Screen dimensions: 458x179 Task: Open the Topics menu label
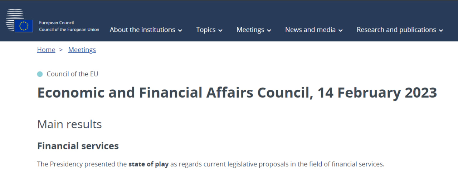tap(206, 30)
